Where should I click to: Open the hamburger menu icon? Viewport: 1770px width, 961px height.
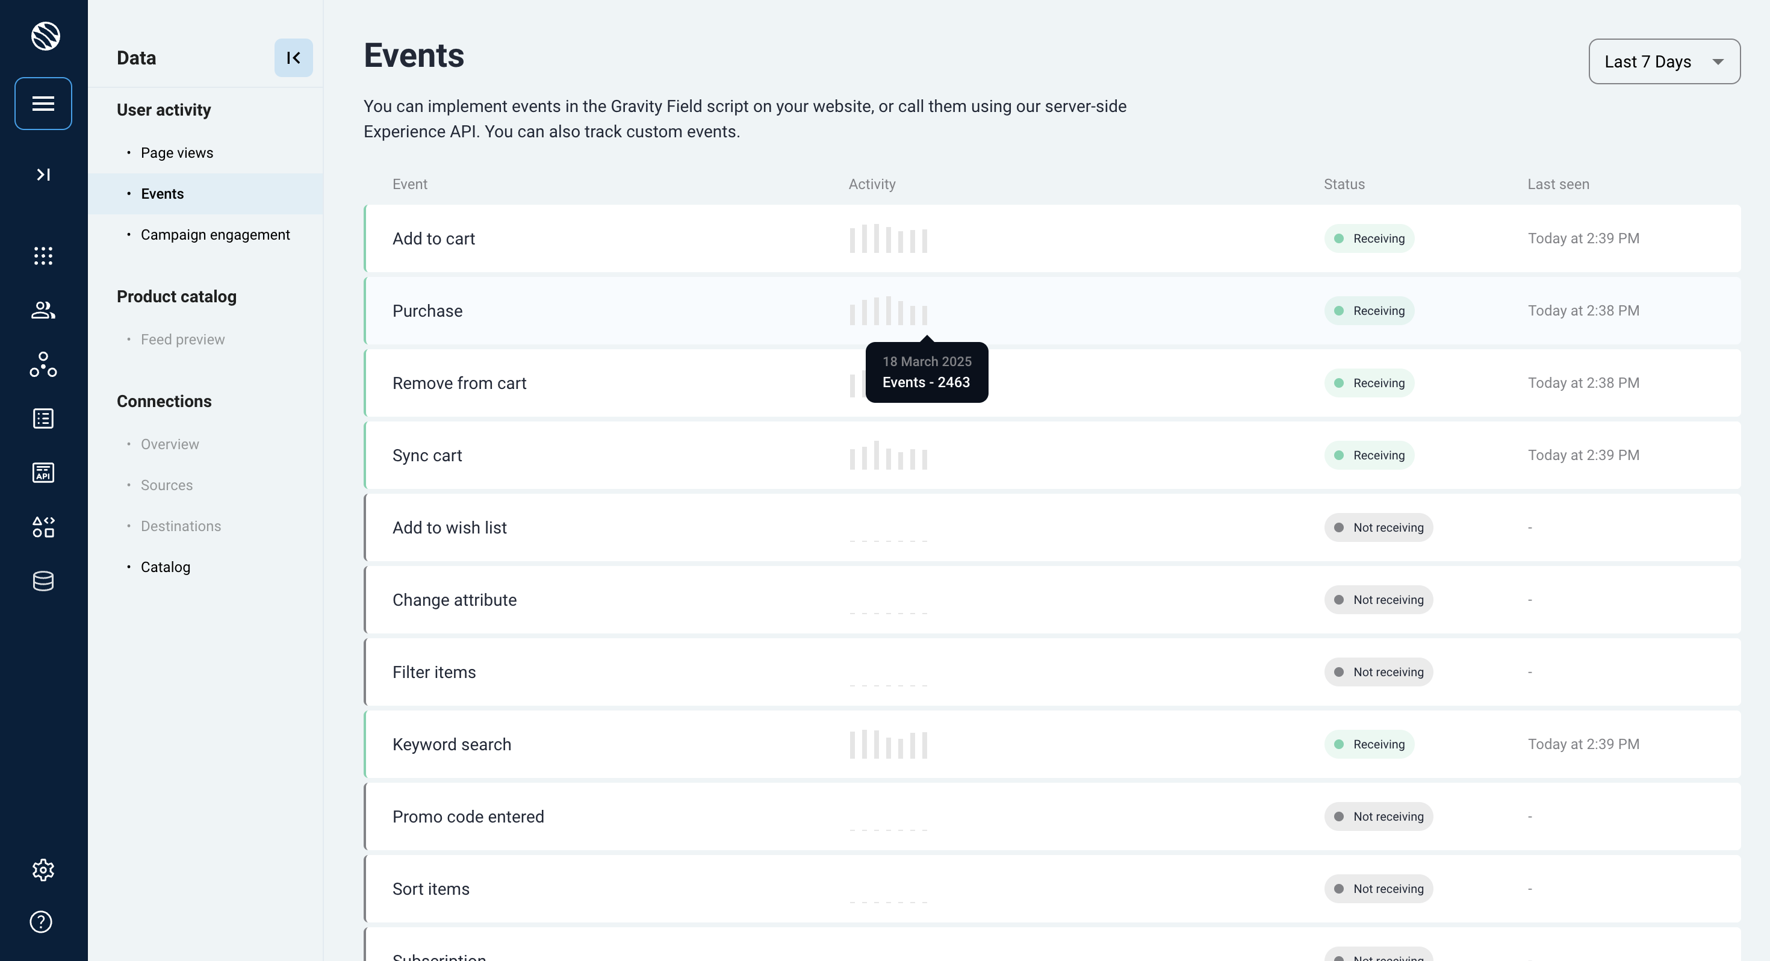pyautogui.click(x=43, y=103)
